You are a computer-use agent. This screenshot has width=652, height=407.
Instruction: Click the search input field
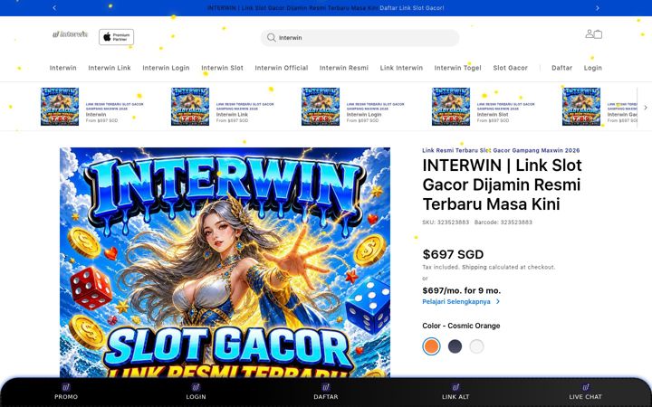point(360,38)
